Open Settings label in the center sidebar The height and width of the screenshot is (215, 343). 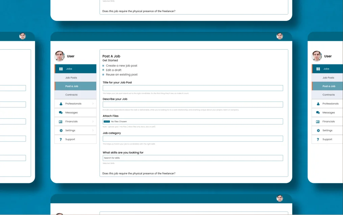pos(70,130)
